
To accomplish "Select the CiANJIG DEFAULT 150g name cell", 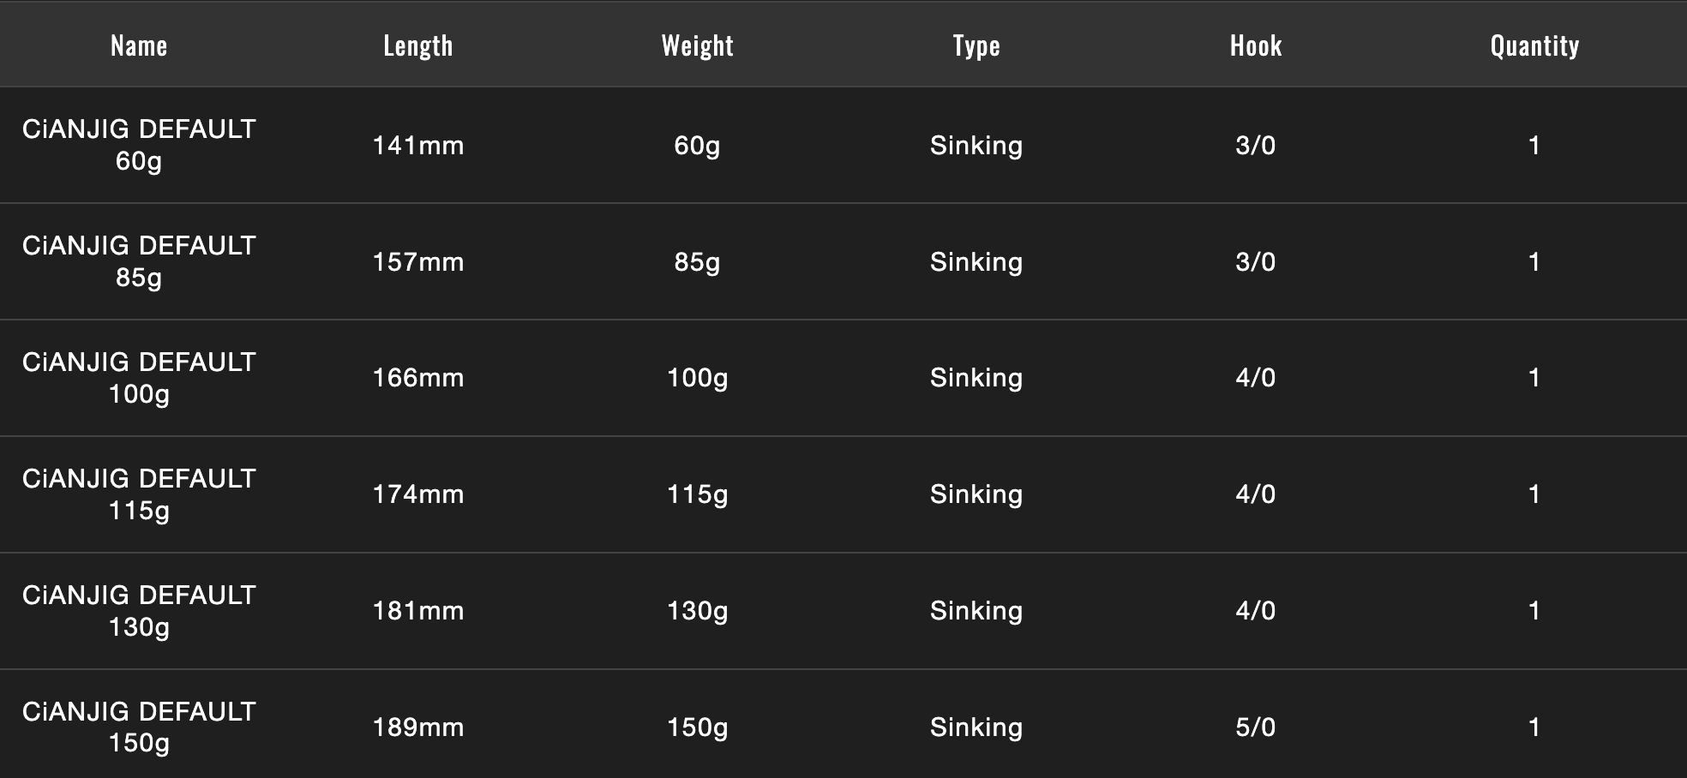I will [139, 727].
